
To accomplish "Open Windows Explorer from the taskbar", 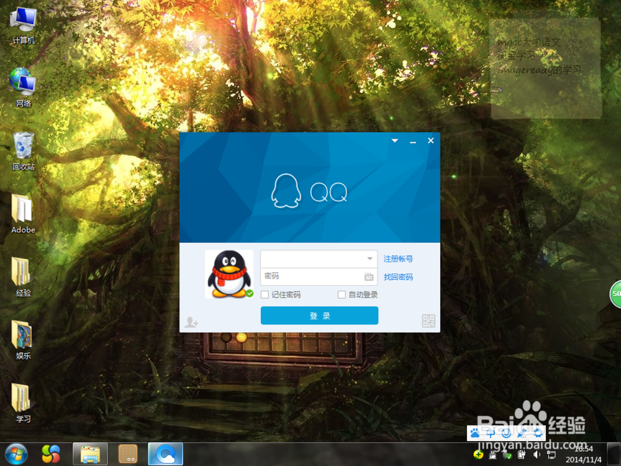I will coord(90,454).
